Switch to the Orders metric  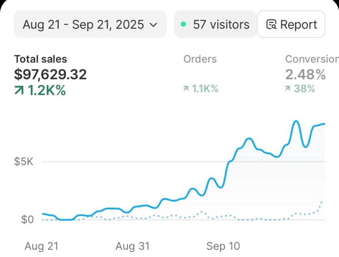[x=200, y=59]
